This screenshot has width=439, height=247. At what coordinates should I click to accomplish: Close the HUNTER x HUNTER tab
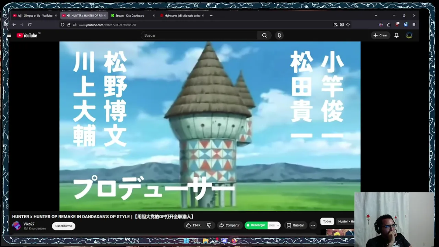coord(105,15)
